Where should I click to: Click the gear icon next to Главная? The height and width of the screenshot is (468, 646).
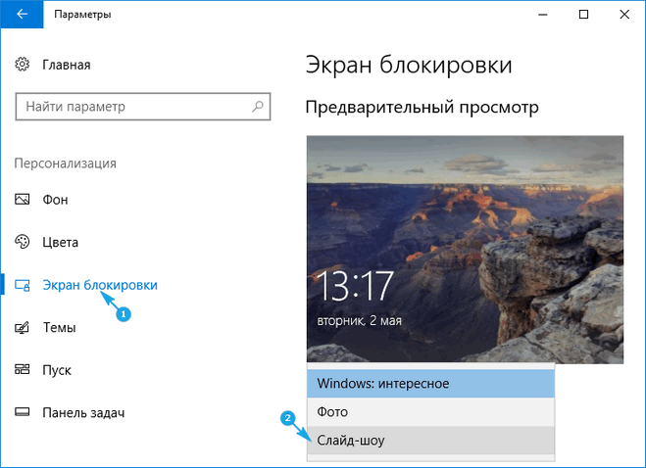pos(23,65)
